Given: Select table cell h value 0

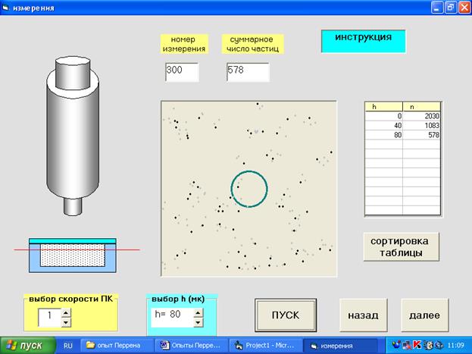Looking at the screenshot, I should [x=384, y=116].
